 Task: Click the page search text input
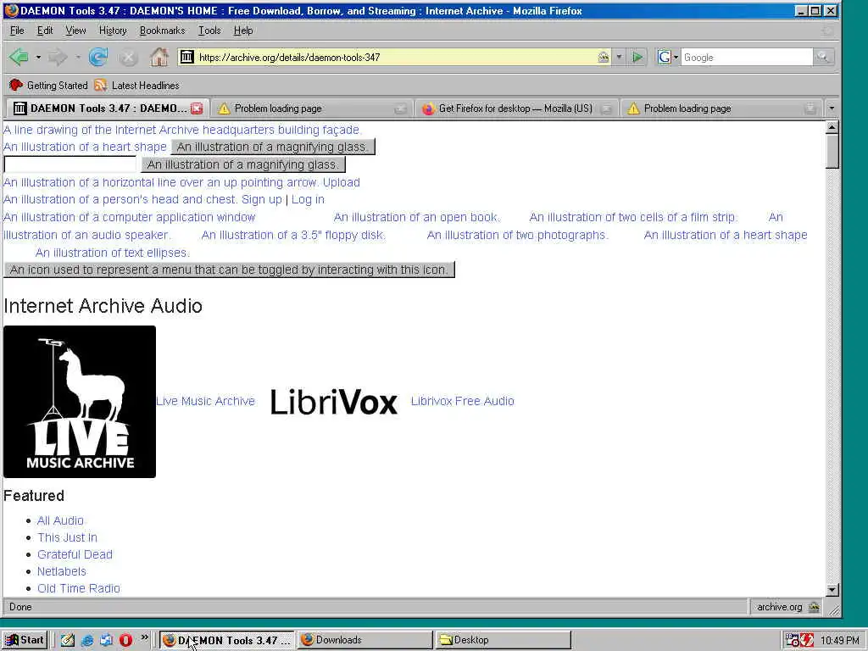70,164
